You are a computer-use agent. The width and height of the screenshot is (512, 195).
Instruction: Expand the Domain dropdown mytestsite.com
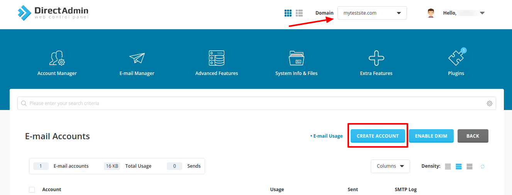(x=372, y=13)
